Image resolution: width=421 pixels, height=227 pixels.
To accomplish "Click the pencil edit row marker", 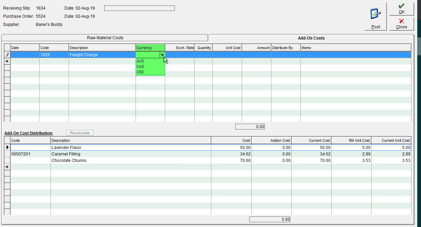I will 7,55.
